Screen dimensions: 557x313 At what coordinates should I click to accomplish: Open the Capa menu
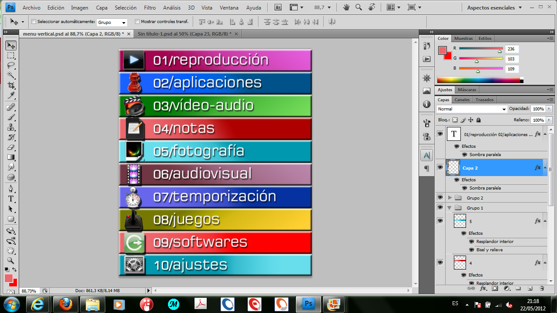[x=101, y=7]
